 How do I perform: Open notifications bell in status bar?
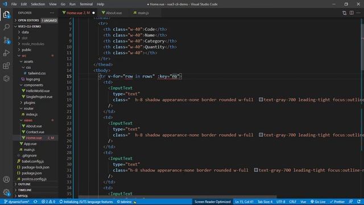[x=359, y=202]
